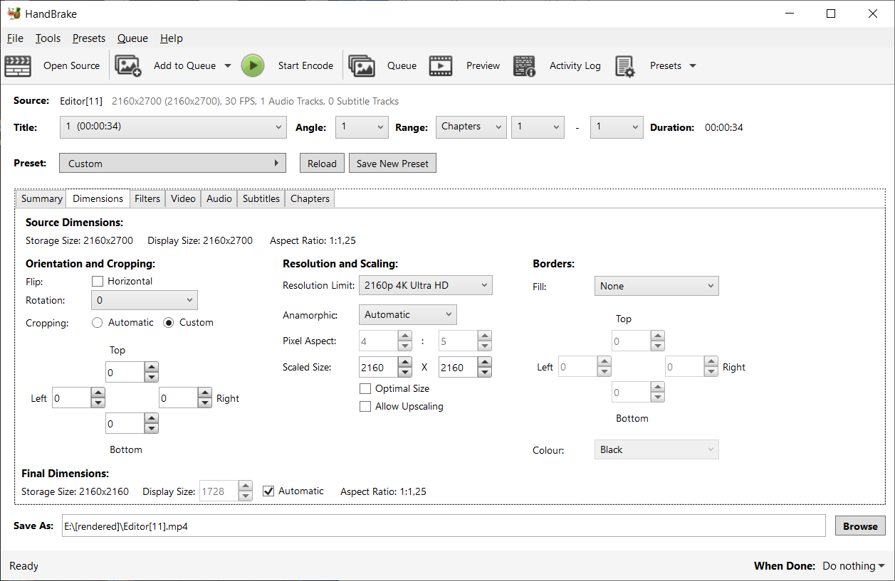
Task: Click the Open Source label
Action: pos(71,65)
